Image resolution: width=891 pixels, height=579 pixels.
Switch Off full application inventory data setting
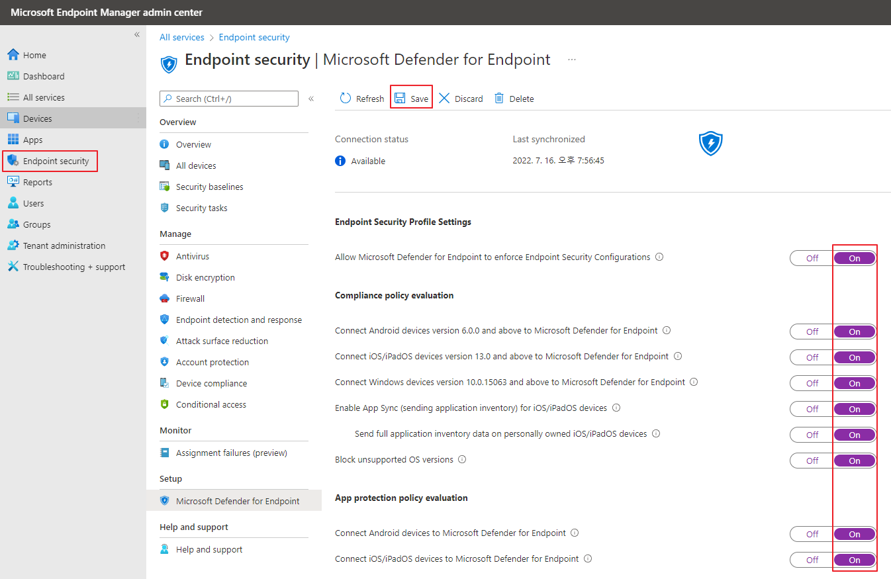pyautogui.click(x=812, y=435)
